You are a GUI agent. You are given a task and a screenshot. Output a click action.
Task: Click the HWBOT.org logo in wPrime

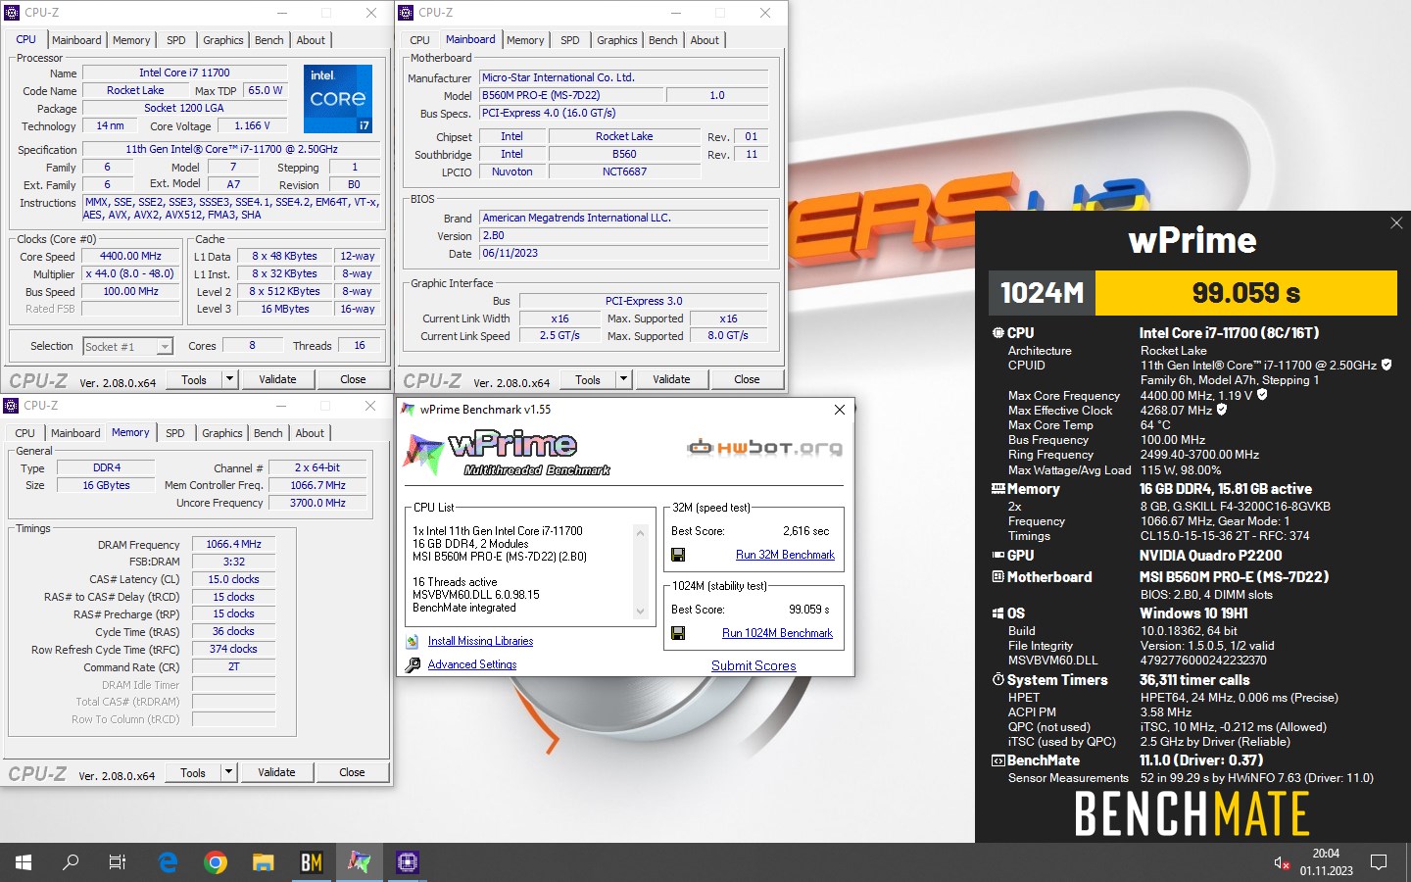point(764,448)
